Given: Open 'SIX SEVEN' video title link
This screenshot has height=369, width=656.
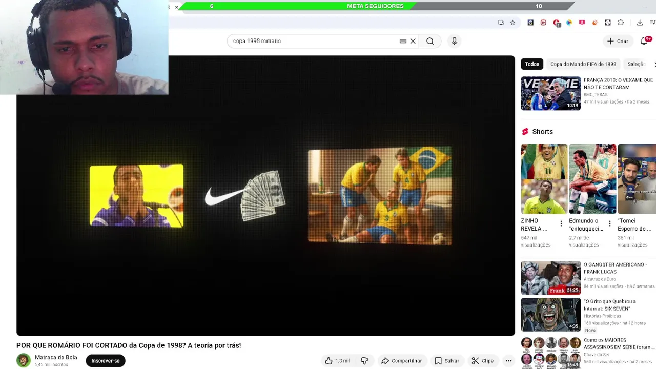Looking at the screenshot, I should 609,305.
